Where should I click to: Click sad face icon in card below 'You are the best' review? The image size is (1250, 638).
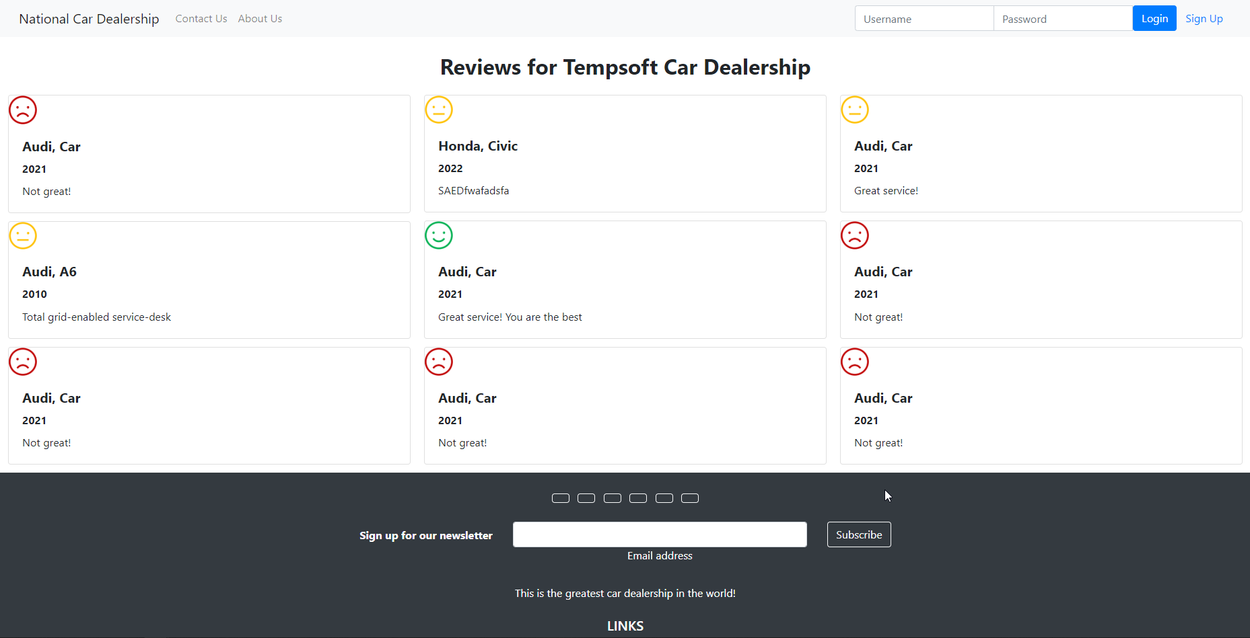[439, 362]
